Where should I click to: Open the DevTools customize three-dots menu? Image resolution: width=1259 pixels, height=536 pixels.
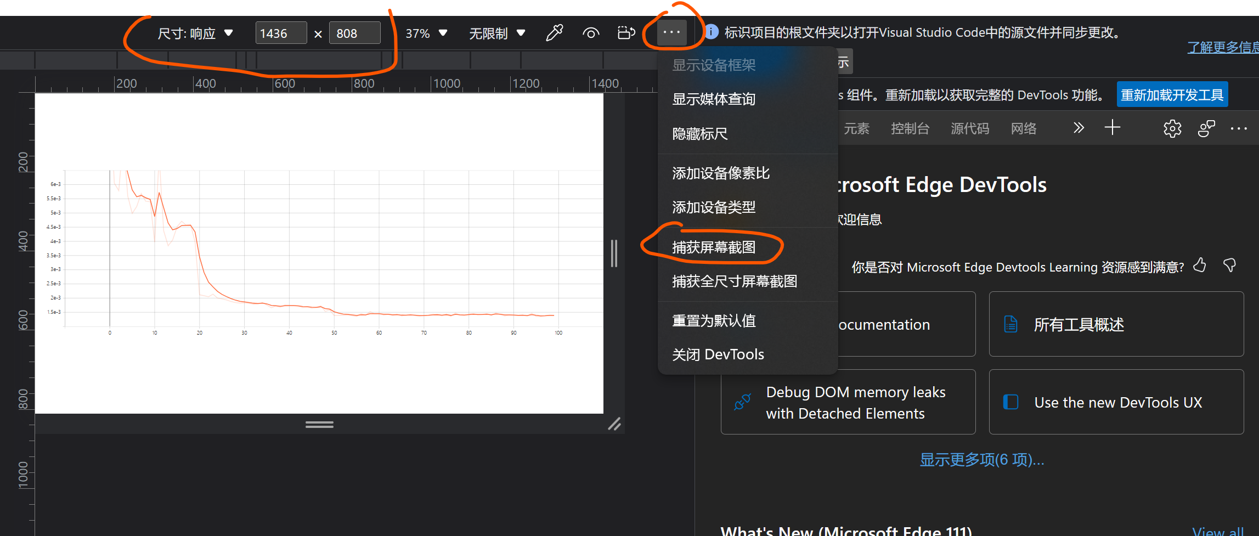(1239, 129)
